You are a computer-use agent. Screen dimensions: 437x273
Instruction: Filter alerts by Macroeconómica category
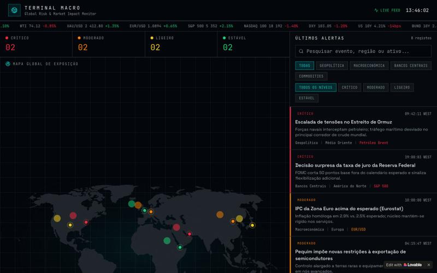click(369, 66)
